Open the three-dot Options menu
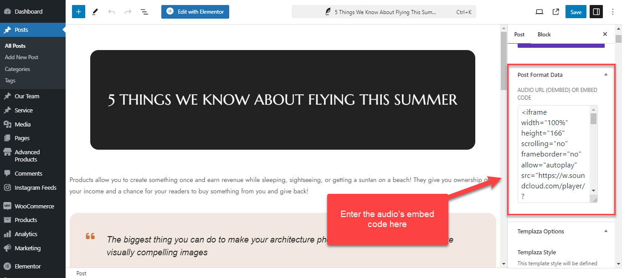622x278 pixels. coord(613,12)
